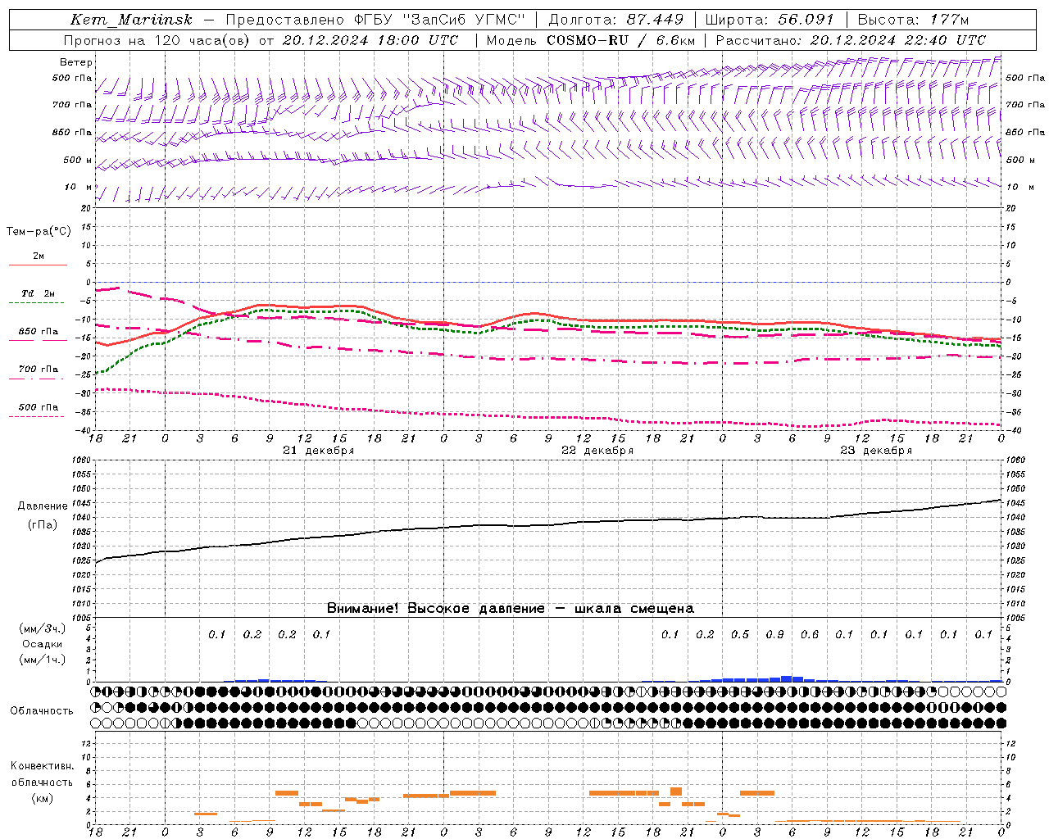The height and width of the screenshot is (839, 1049).
Task: Click the '700 гПа' temperature legend entry
Action: coord(39,370)
